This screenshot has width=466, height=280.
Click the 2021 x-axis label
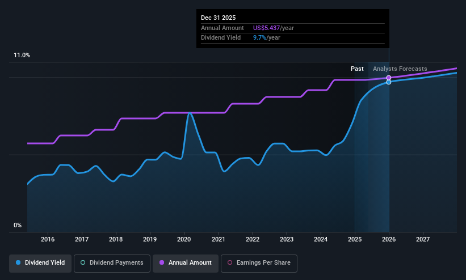[219, 239]
